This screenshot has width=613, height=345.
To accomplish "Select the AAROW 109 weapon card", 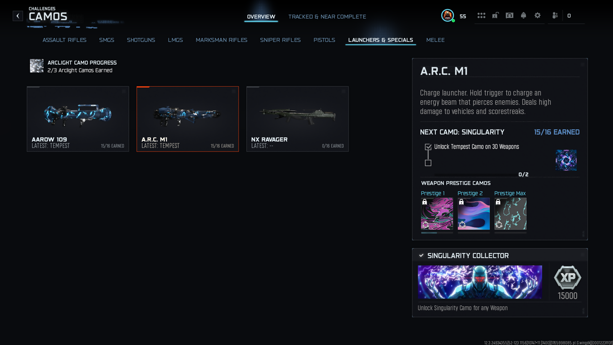I will 78,119.
